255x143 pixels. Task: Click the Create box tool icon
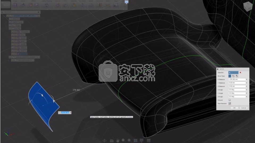15,5
